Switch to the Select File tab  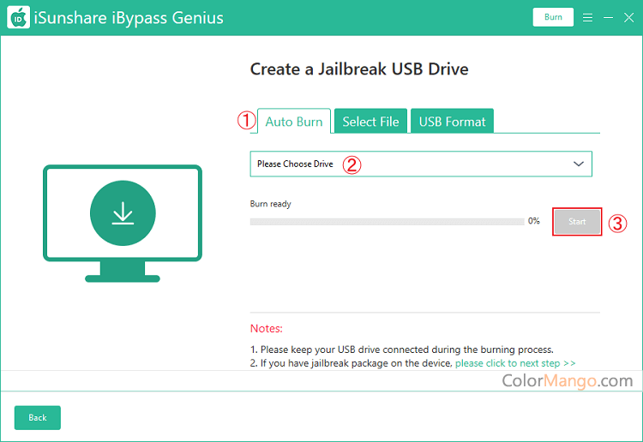pyautogui.click(x=370, y=122)
